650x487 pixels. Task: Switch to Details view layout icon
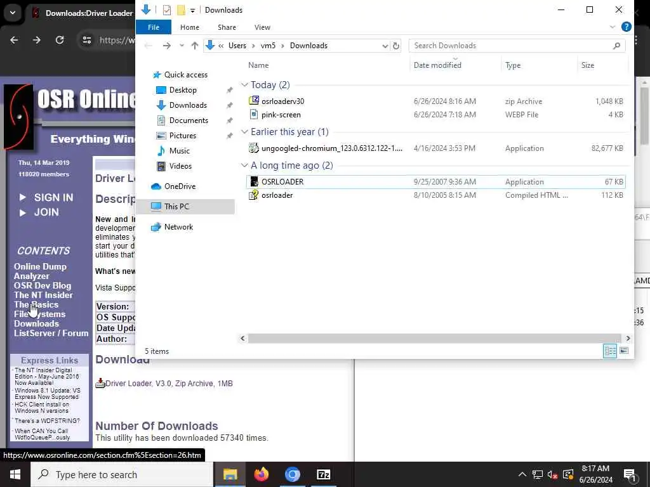tap(610, 351)
